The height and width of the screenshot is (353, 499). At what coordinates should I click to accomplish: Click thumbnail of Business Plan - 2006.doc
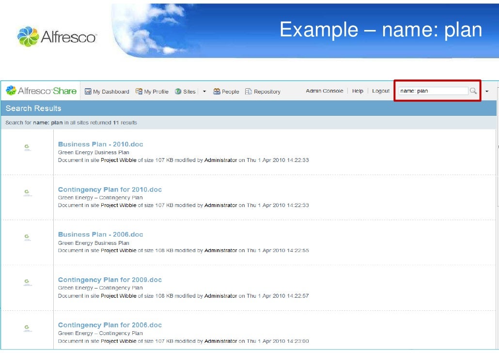[x=27, y=237]
